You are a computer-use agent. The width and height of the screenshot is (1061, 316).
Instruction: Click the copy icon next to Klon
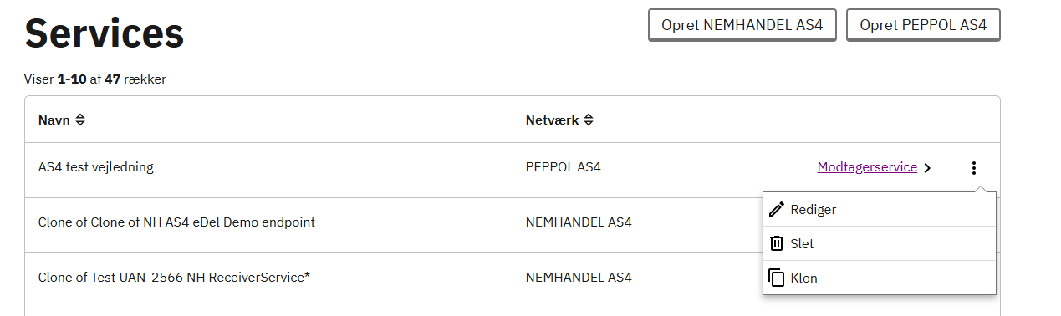click(x=777, y=278)
